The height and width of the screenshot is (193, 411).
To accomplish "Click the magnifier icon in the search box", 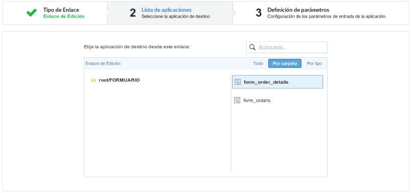I will click(x=252, y=47).
